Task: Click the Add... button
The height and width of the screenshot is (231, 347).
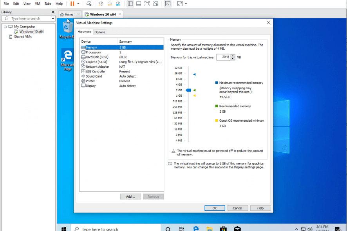Action: pyautogui.click(x=130, y=197)
